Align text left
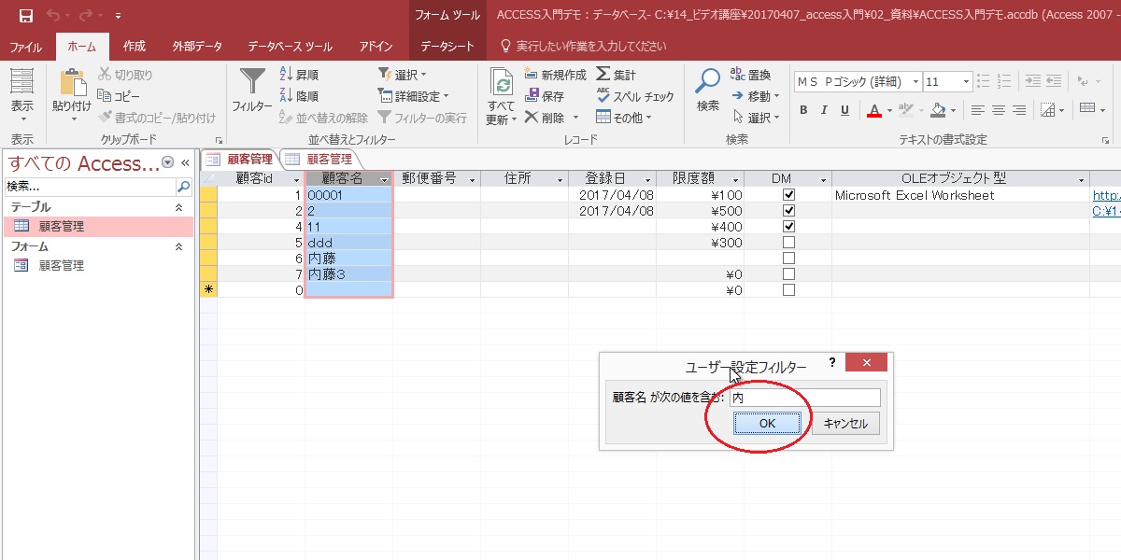This screenshot has height=560, width=1121. pyautogui.click(x=978, y=110)
